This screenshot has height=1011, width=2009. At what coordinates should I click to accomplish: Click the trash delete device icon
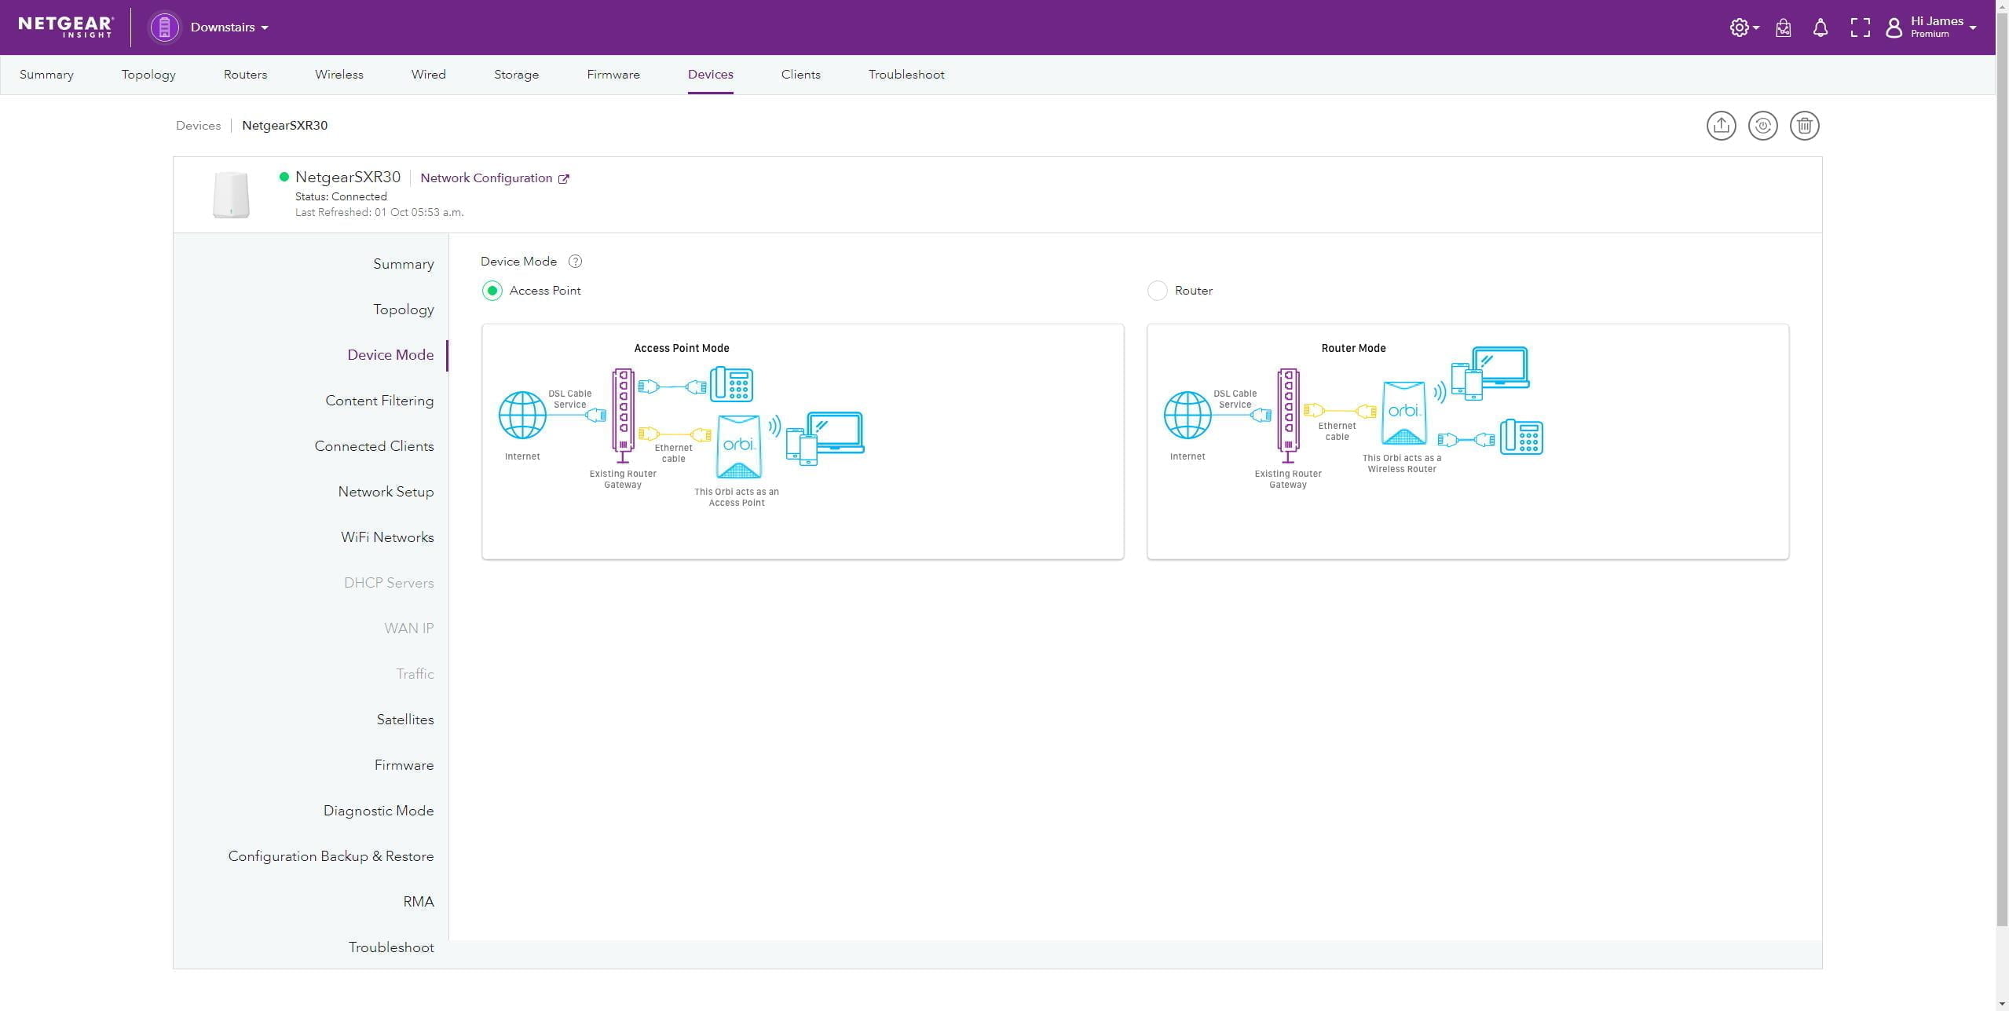pos(1804,126)
